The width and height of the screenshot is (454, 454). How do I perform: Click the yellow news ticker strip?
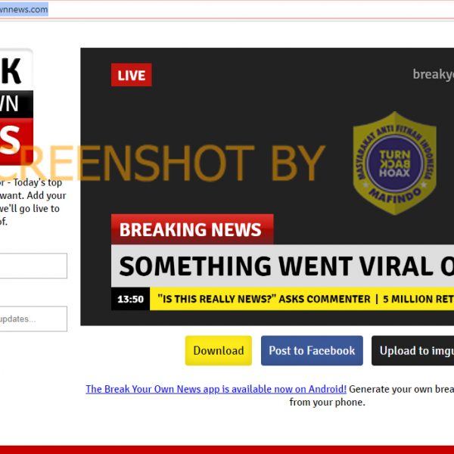(302, 299)
